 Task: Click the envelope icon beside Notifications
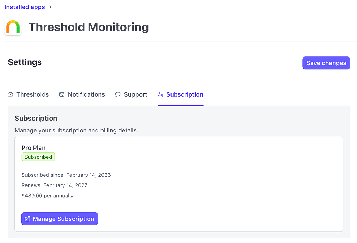tap(62, 94)
